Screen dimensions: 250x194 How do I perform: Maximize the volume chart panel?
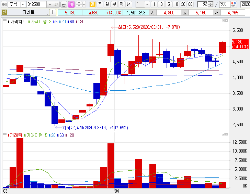click(223, 134)
